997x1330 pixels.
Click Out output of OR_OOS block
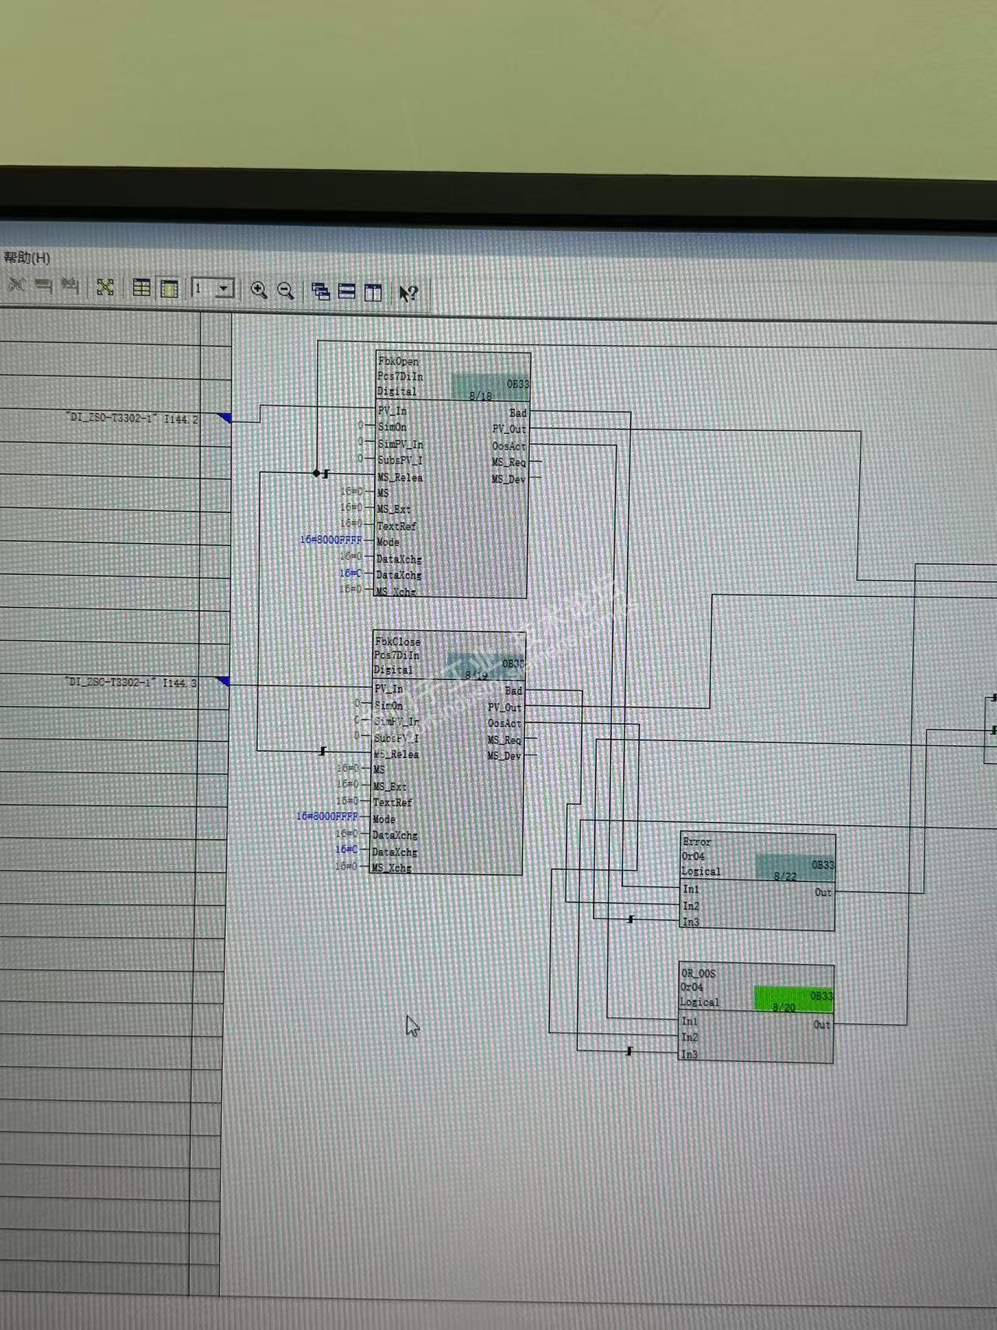(x=822, y=1025)
